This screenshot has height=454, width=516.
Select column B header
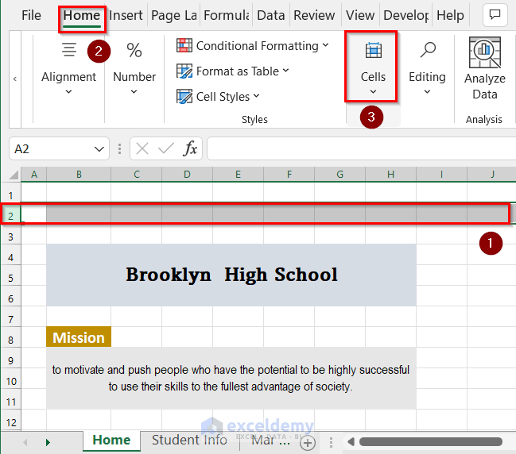coord(79,175)
